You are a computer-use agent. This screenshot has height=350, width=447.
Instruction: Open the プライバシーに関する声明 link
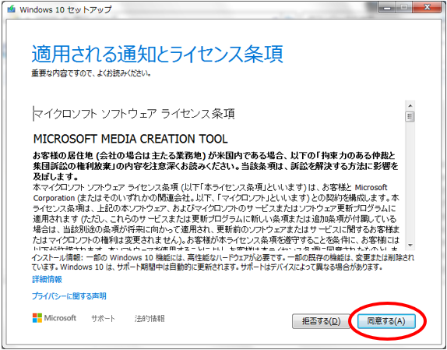tap(69, 296)
